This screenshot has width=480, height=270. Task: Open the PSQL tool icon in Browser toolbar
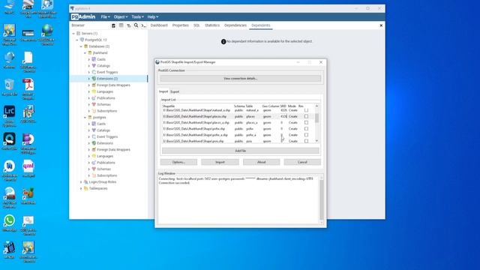point(143,25)
